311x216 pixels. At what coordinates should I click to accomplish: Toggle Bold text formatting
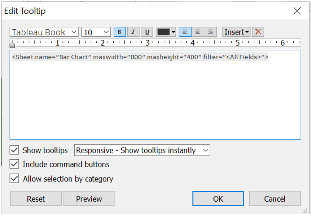119,32
